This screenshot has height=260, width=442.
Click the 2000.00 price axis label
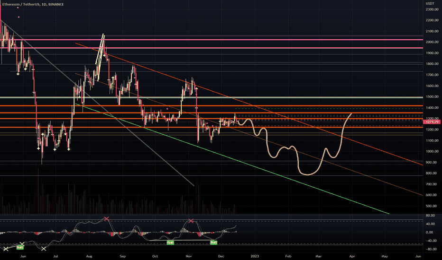[x=432, y=42]
